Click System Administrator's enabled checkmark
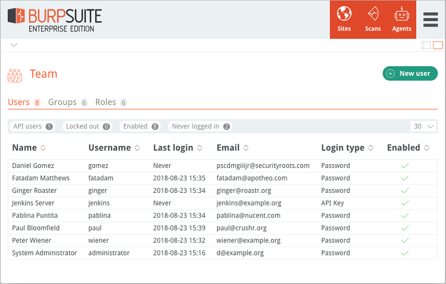This screenshot has height=284, width=446. (x=405, y=253)
